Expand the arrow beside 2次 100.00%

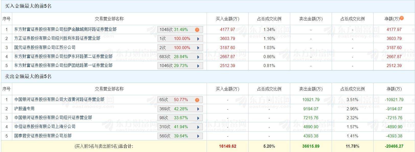click(x=198, y=48)
